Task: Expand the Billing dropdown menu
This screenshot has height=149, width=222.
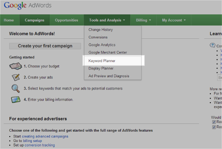Action: point(143,20)
